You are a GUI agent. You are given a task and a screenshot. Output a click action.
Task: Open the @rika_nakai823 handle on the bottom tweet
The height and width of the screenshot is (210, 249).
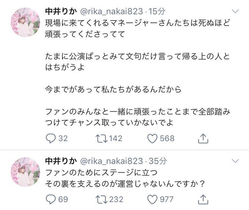pos(106,159)
